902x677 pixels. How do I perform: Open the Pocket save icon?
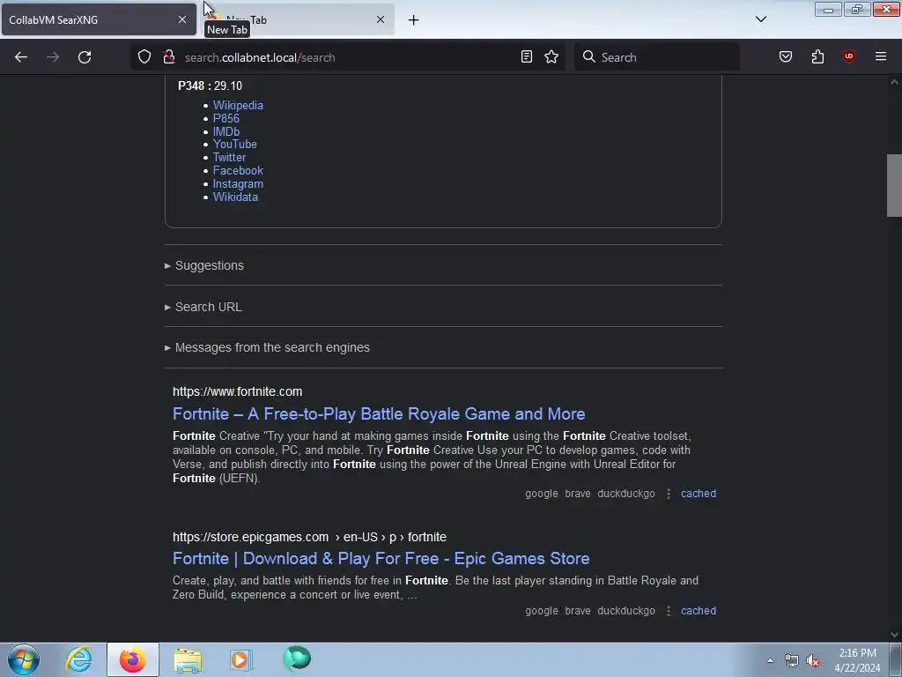[x=786, y=56]
